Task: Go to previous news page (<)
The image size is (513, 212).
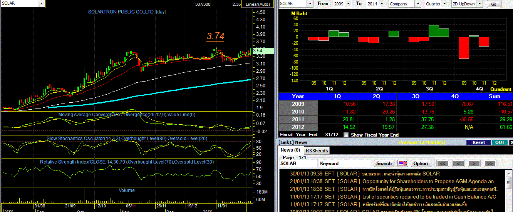Action: point(458,164)
